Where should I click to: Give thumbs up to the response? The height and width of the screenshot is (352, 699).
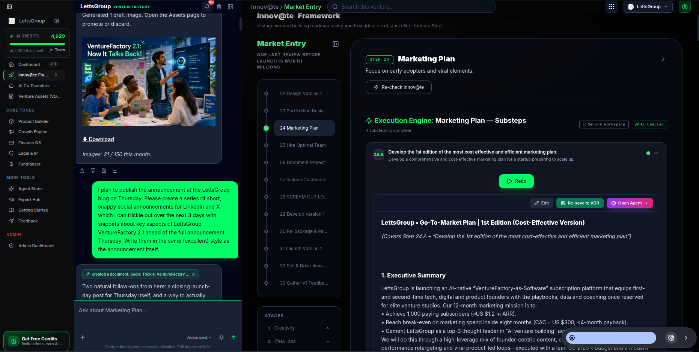82,171
